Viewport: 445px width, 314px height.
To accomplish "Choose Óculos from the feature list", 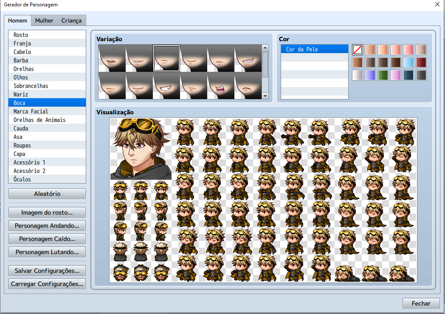I will point(47,179).
